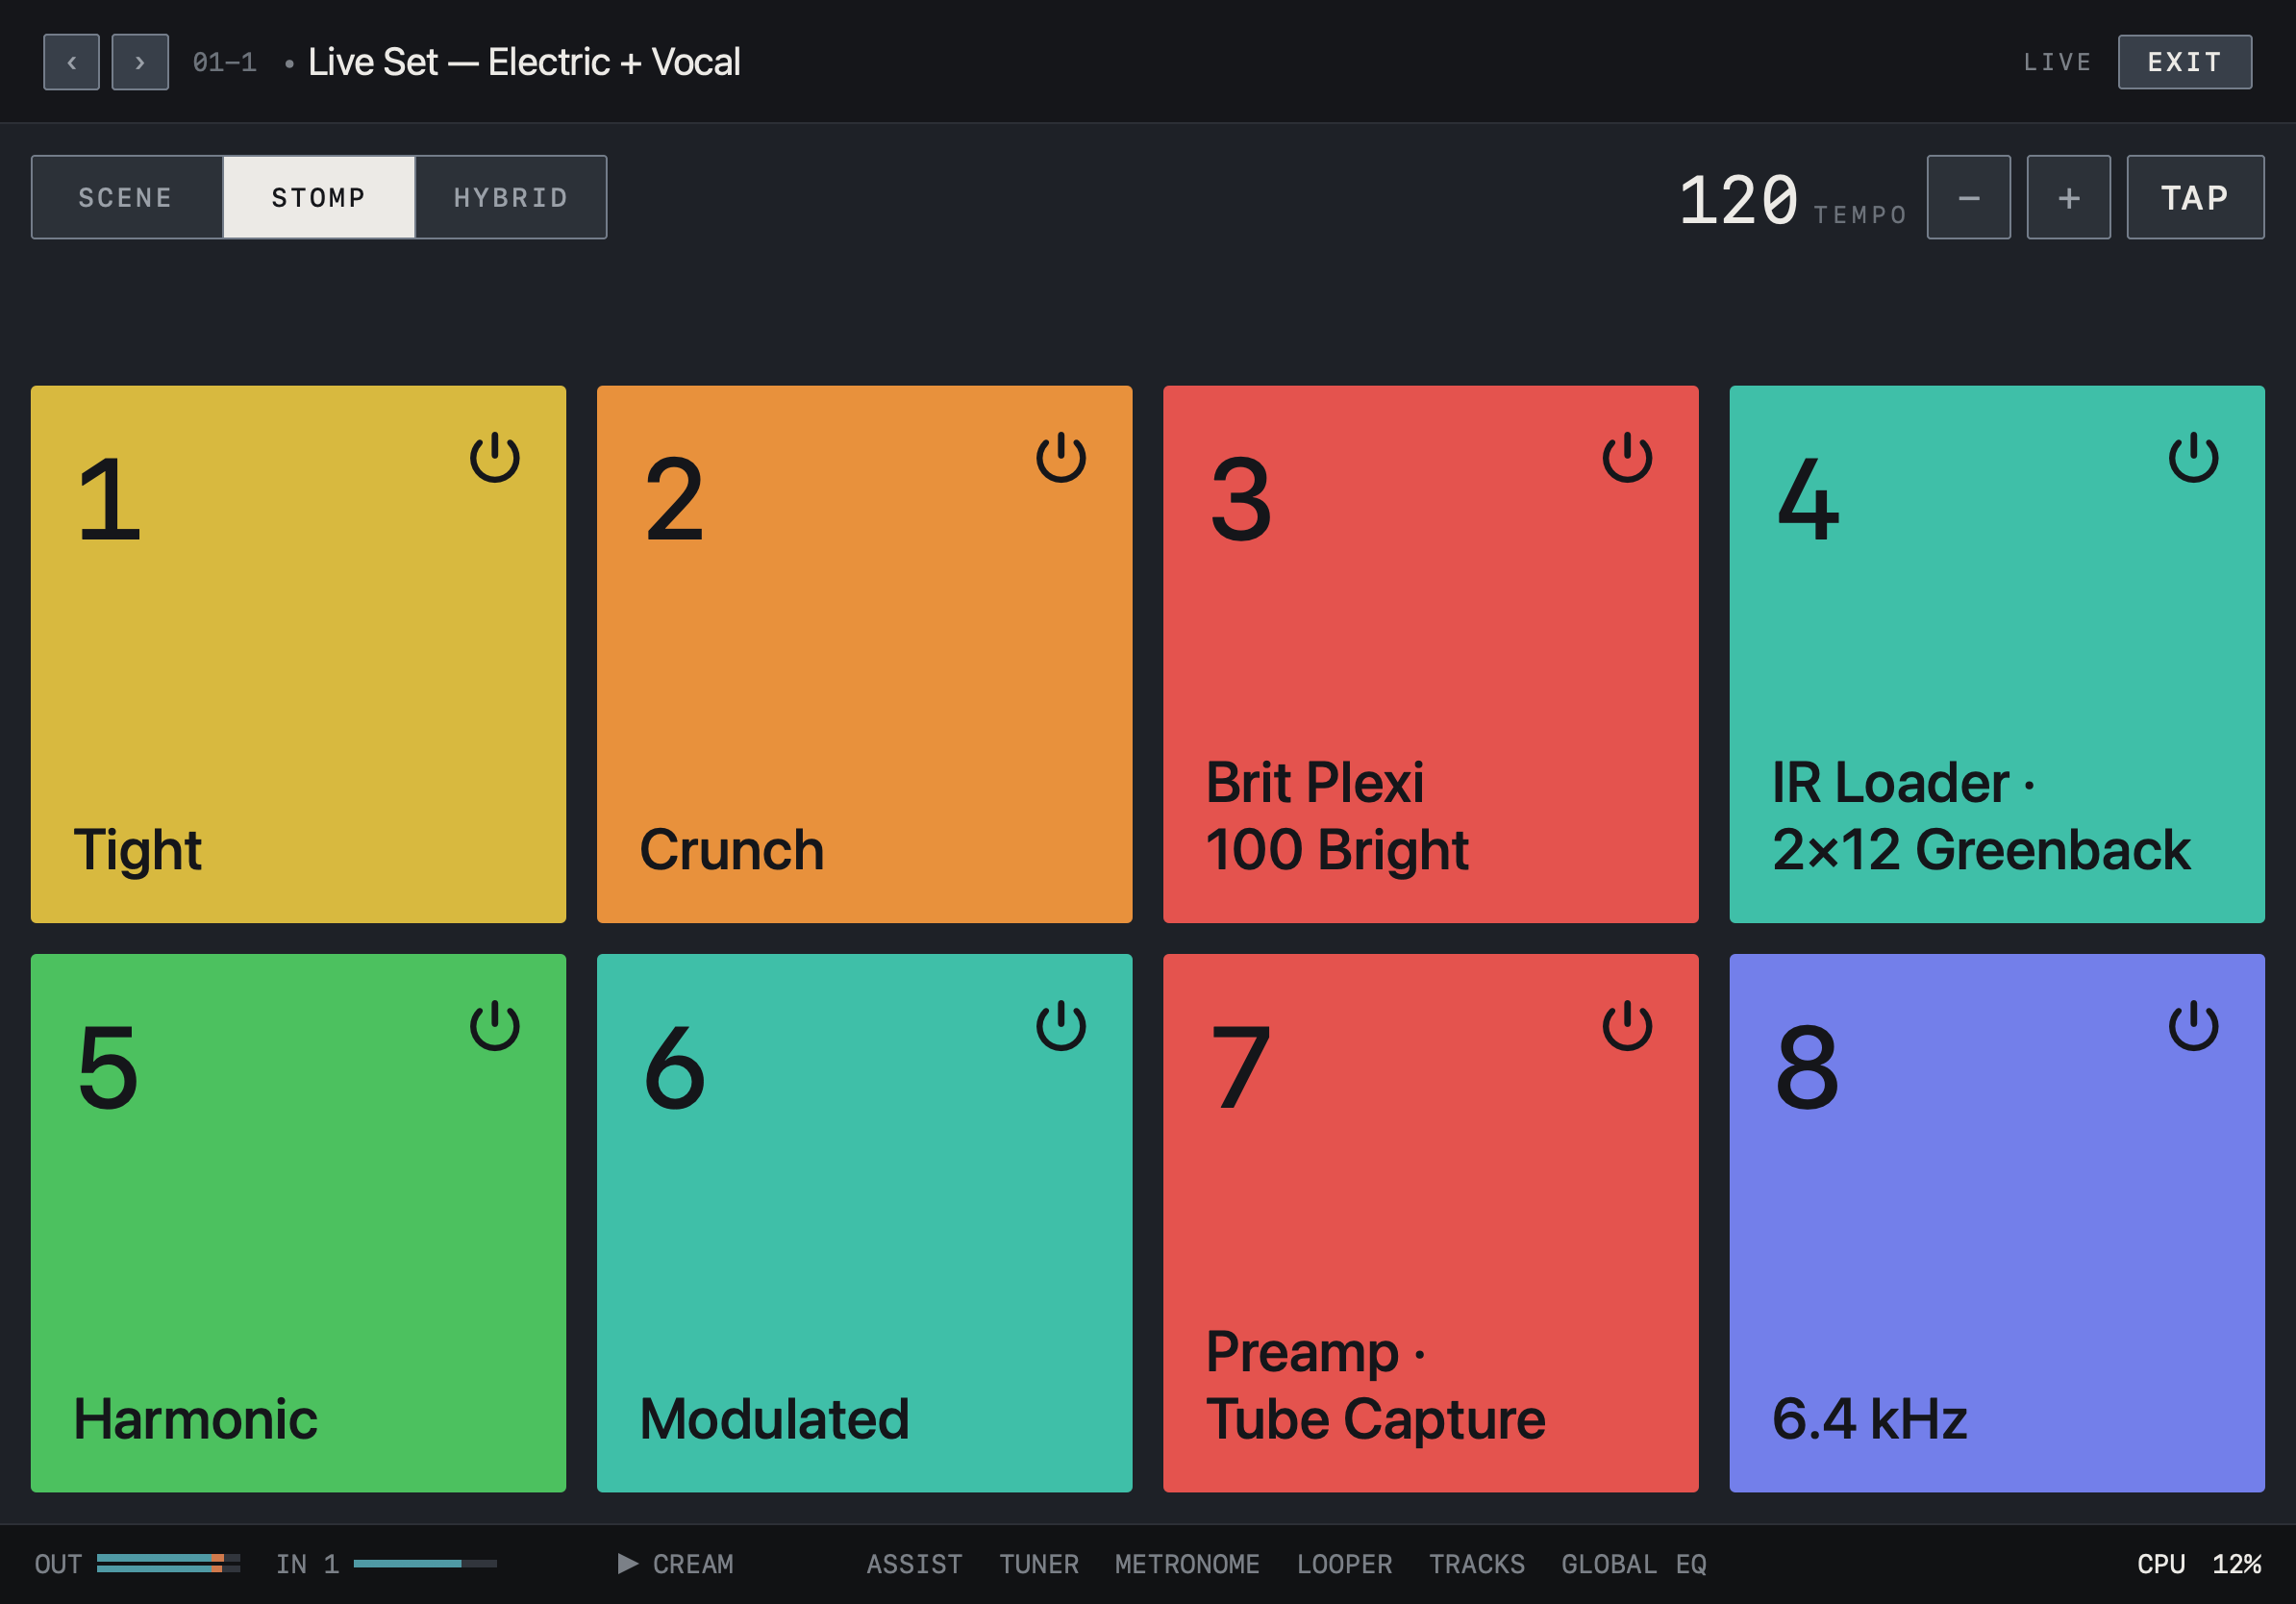Click the IN 1 level meter
The height and width of the screenshot is (1604, 2296).
click(x=425, y=1563)
